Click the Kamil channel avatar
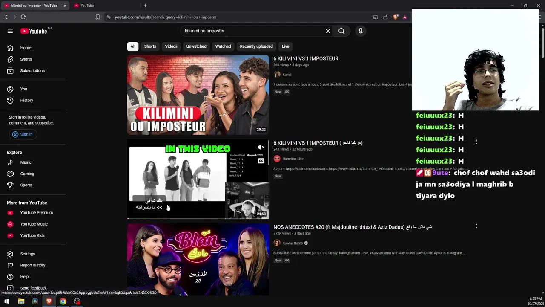545x307 pixels. click(x=277, y=75)
